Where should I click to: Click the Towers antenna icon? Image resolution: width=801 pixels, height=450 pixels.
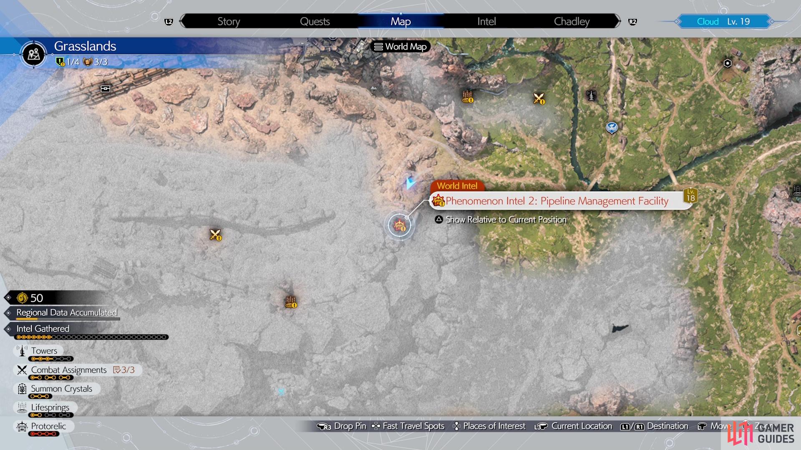coord(22,350)
